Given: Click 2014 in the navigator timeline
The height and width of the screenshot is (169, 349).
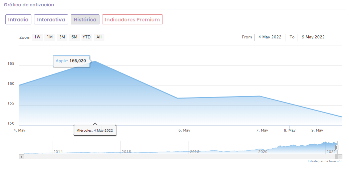Looking at the screenshot, I should (58, 152).
